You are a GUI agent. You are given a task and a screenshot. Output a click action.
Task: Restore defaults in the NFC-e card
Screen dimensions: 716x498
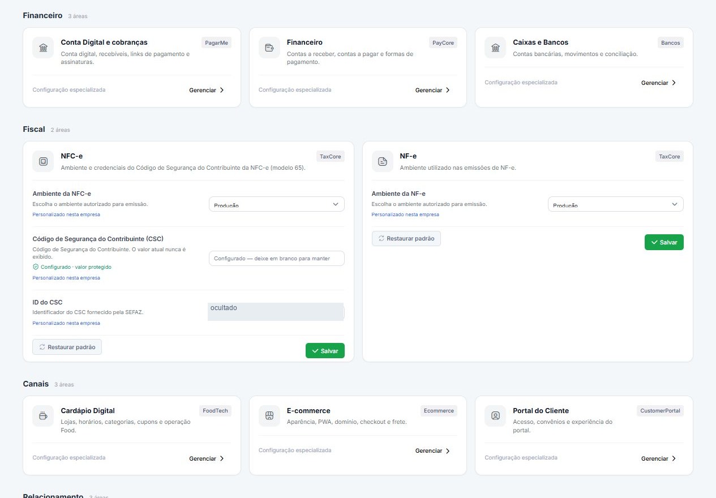[x=67, y=347]
